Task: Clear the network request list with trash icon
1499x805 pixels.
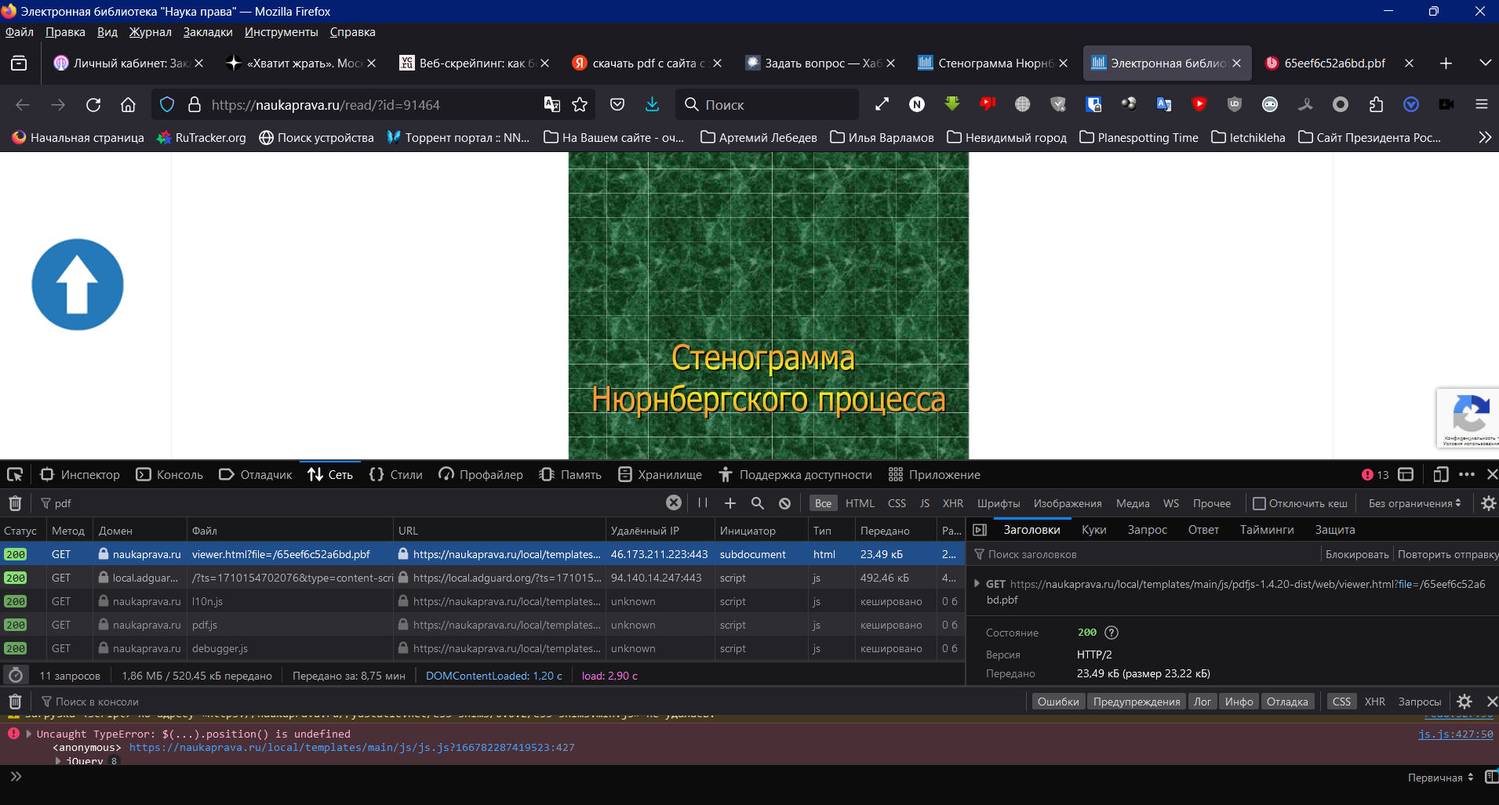Action: pyautogui.click(x=15, y=503)
